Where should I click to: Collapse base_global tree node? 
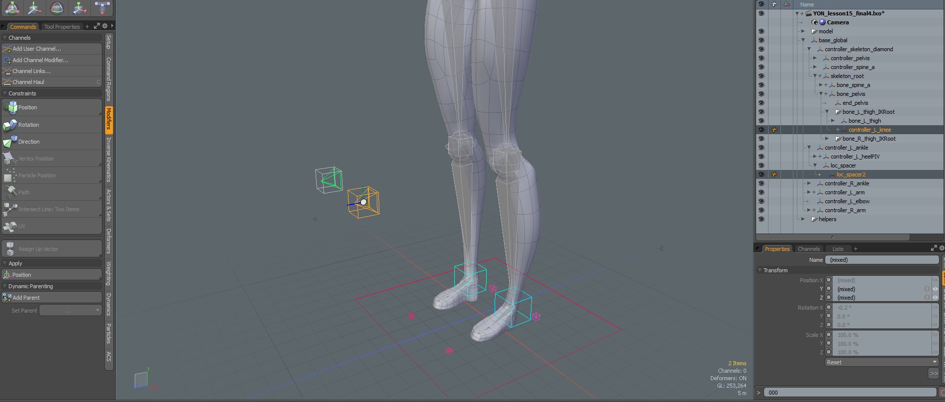click(x=803, y=40)
